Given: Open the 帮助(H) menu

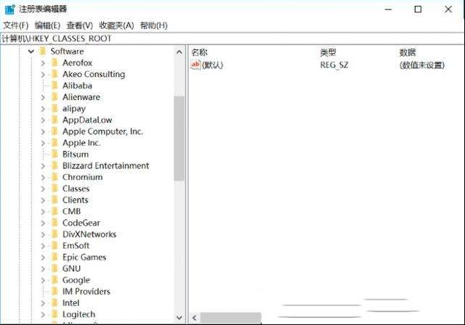Looking at the screenshot, I should pos(154,25).
